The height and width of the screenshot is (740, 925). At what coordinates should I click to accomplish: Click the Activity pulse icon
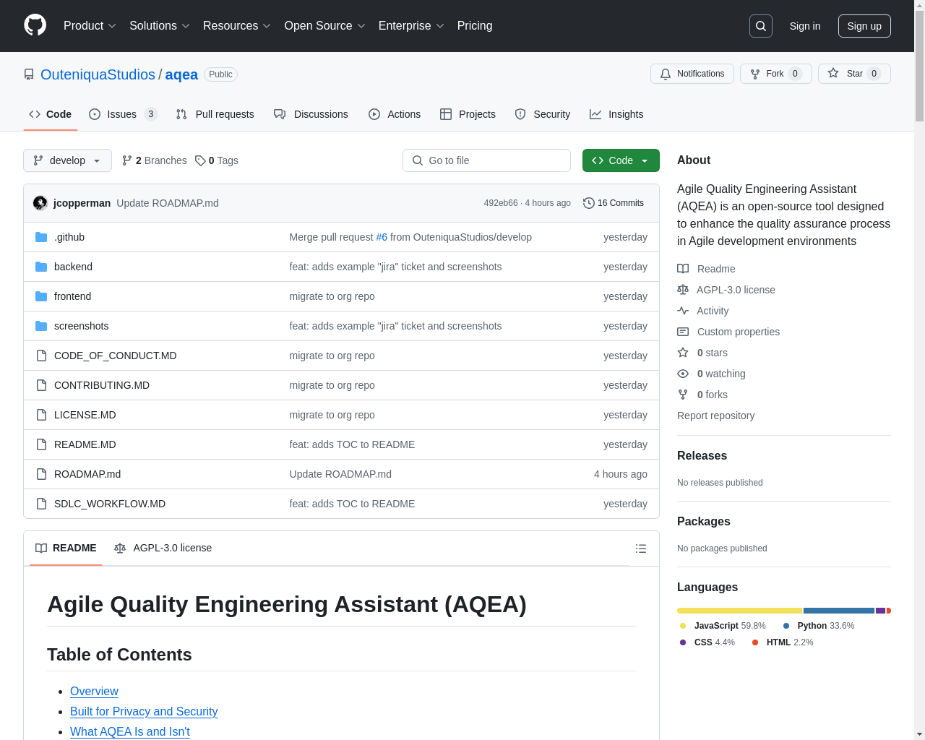pyautogui.click(x=683, y=311)
